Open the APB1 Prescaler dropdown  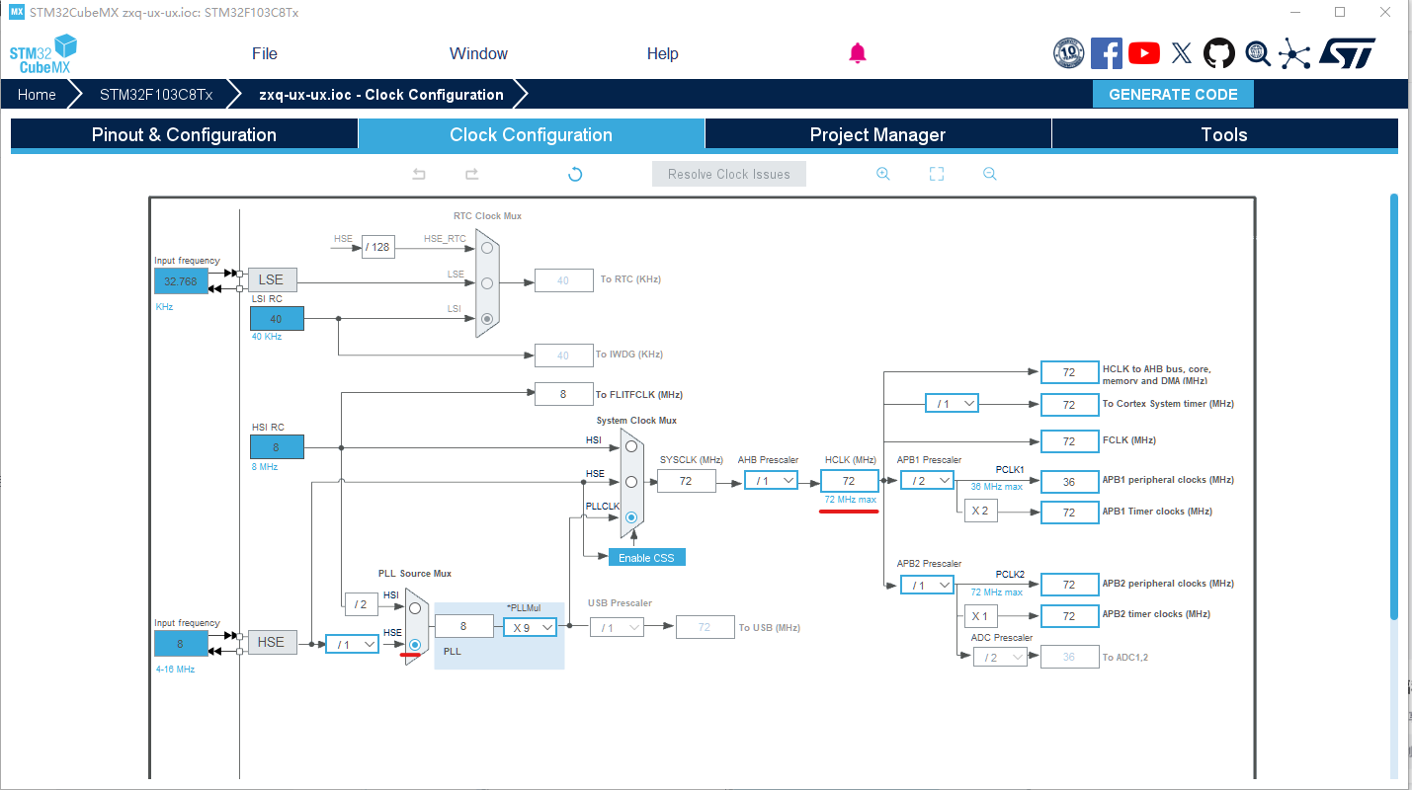coord(927,480)
